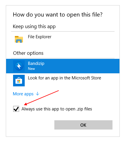
Task: Click the red annotation arrow
Action: coord(41,98)
